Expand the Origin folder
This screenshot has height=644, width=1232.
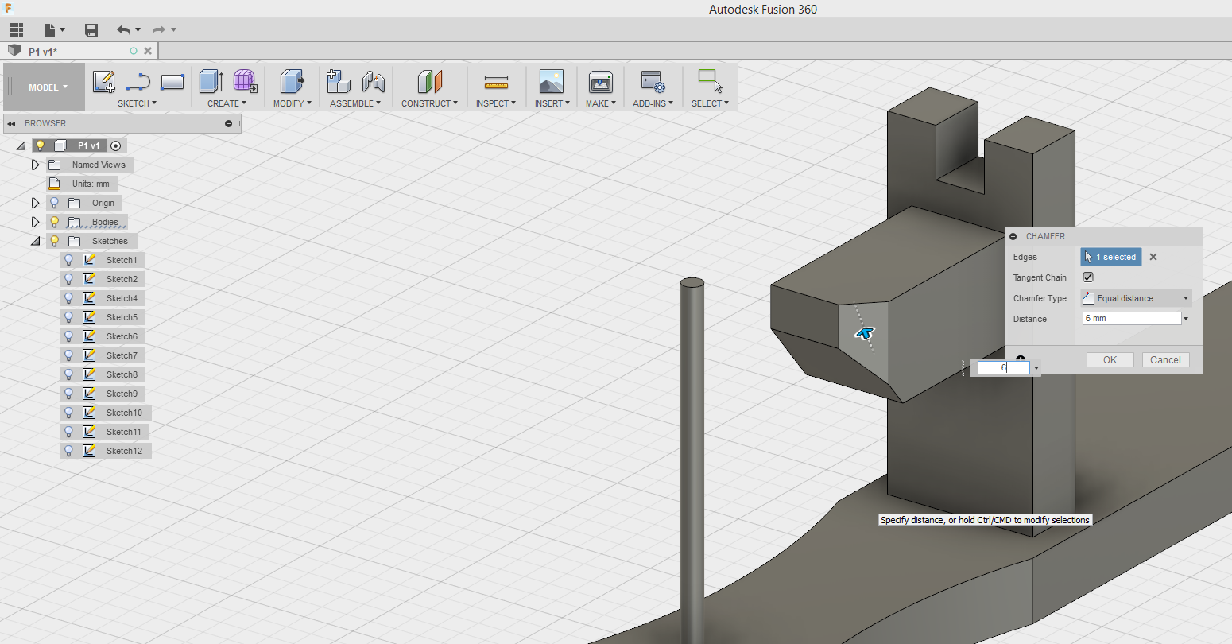click(35, 204)
